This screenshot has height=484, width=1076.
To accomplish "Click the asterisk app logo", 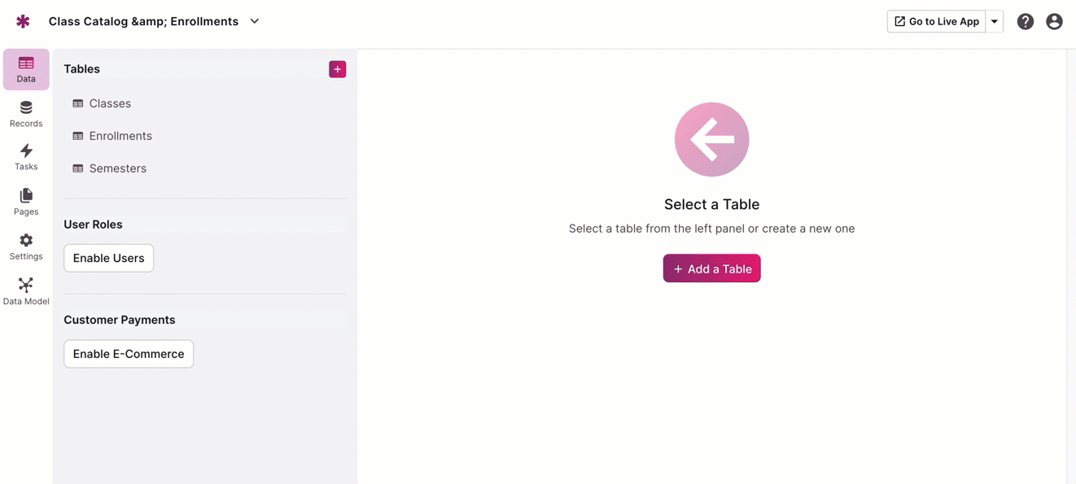I will pos(23,21).
